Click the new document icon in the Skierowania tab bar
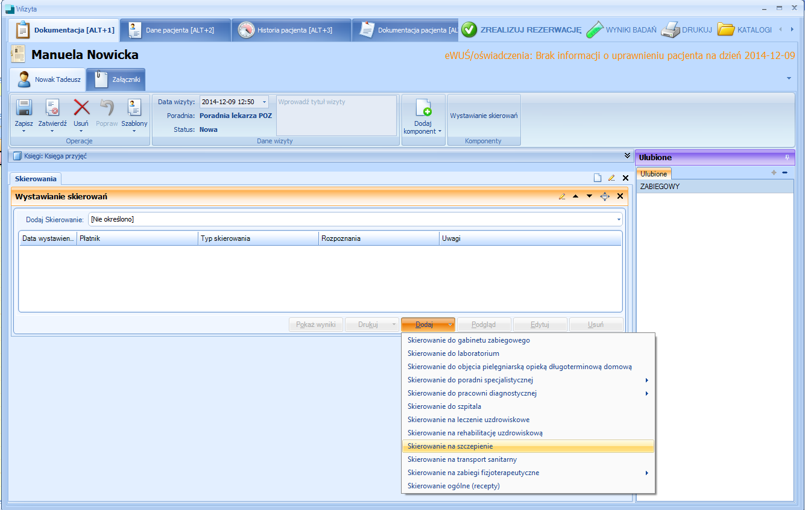 click(x=598, y=178)
